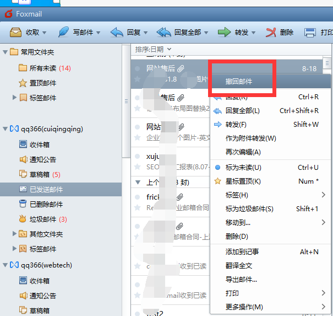Screen dimensions: 333x316
Task: Collapse the 常用文件夹 tree group
Action: tap(5, 52)
